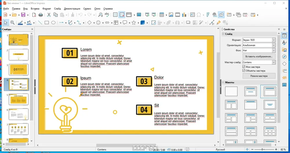Select the Zoom & Pan tool
290x153 pixels.
(12, 23)
